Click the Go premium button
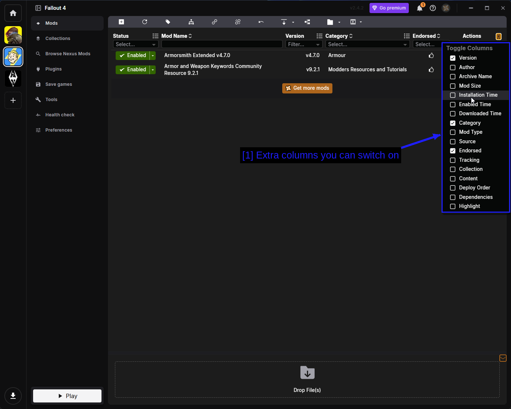511x409 pixels. click(389, 8)
